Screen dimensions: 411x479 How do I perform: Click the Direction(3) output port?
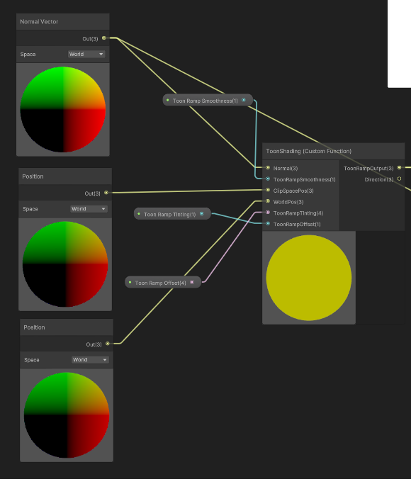399,179
